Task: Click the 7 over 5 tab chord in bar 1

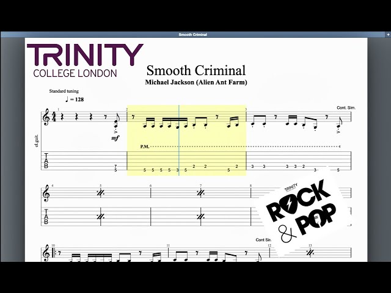Action: 115,168
